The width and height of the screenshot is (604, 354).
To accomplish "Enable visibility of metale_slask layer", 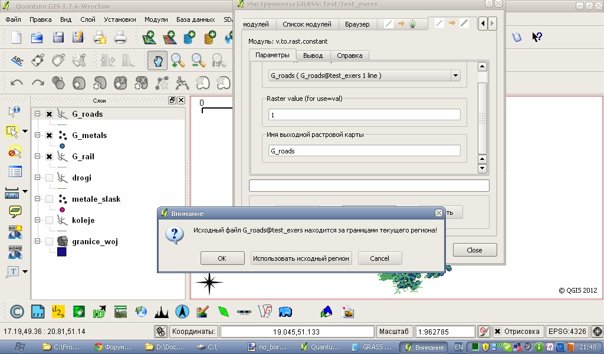I will [50, 199].
